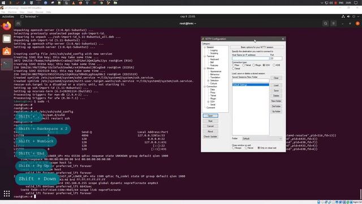Click the Load session button
The width and height of the screenshot is (362, 204).
point(276,86)
